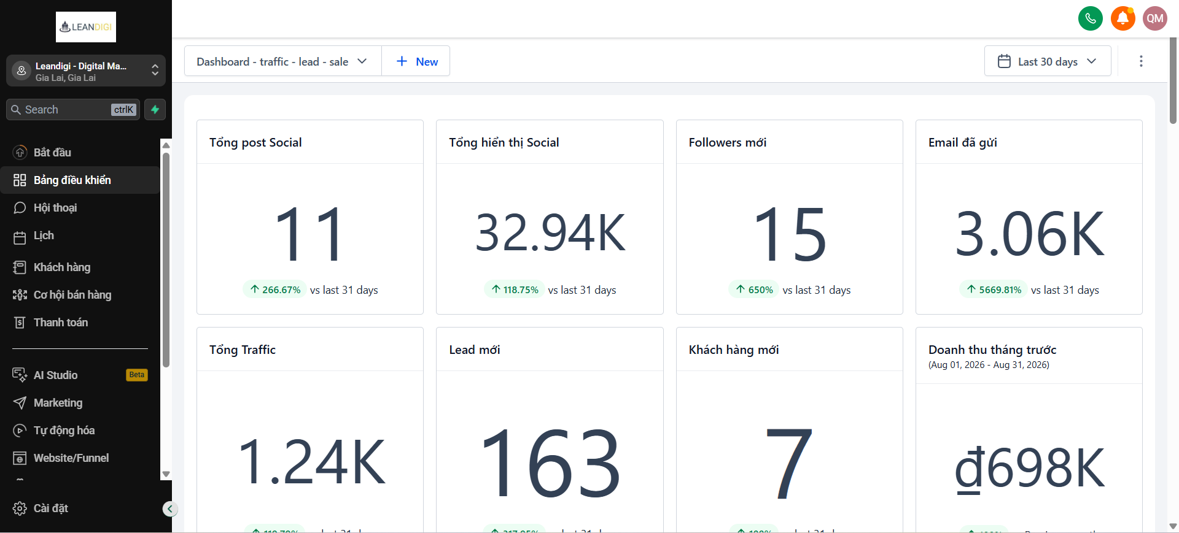Viewport: 1179px width, 533px height.
Task: Click Lead mới card title
Action: coord(475,350)
